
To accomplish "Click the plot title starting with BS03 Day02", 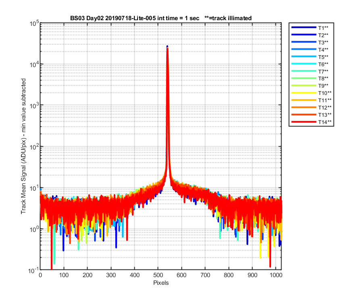I will (161, 18).
